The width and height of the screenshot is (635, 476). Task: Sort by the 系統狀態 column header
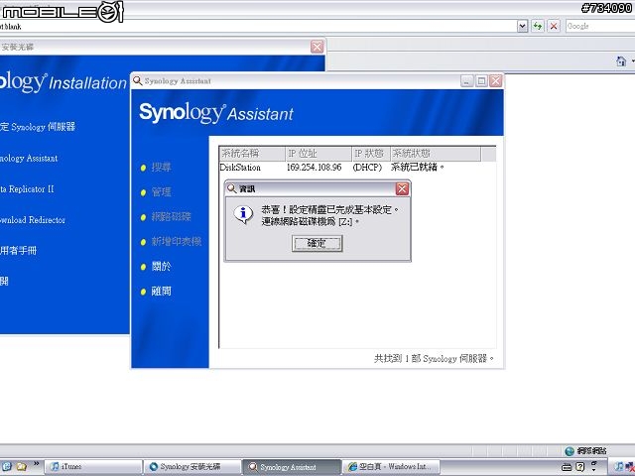(436, 154)
